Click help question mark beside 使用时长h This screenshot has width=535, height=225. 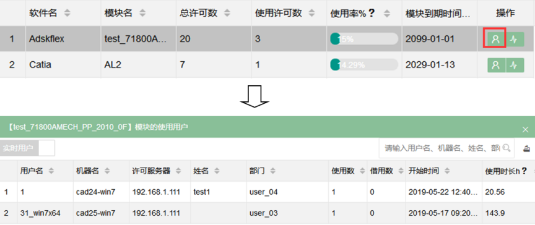pyautogui.click(x=524, y=171)
